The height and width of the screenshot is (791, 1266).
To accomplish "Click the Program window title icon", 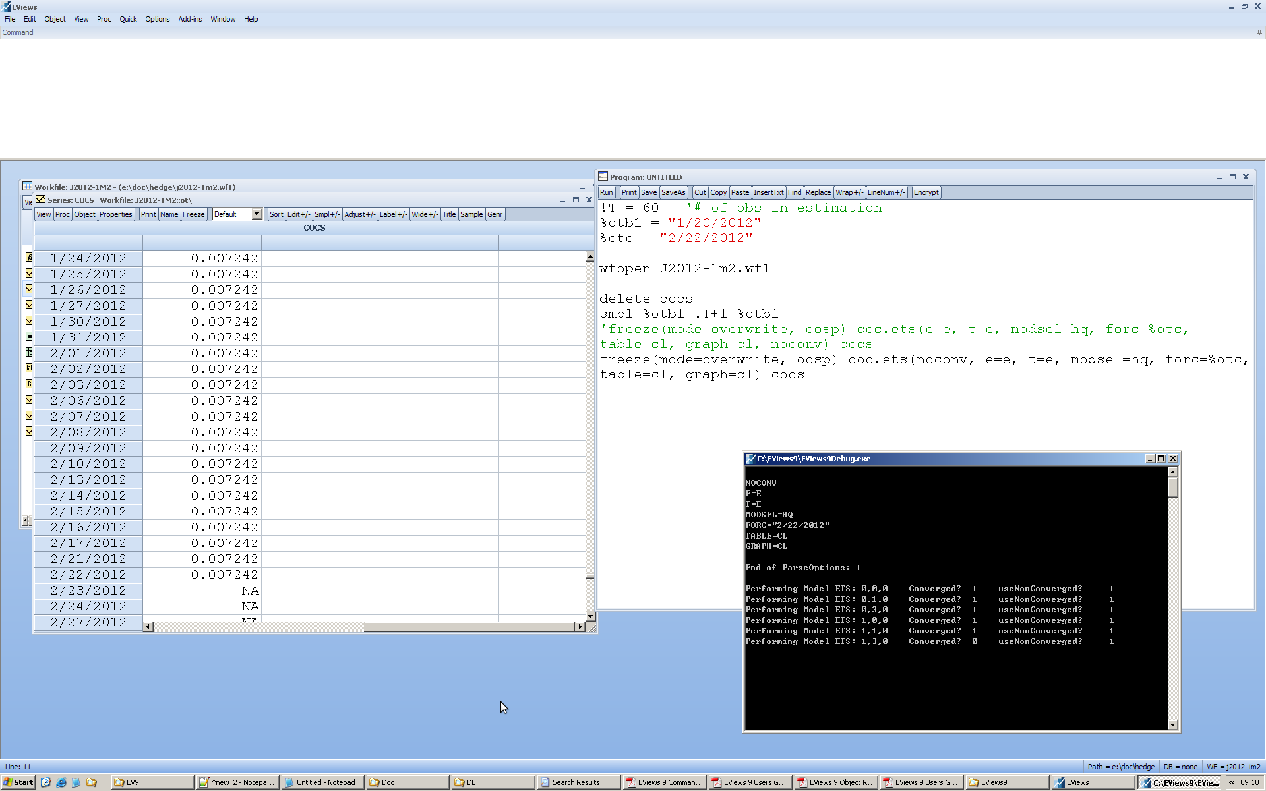I will [603, 177].
